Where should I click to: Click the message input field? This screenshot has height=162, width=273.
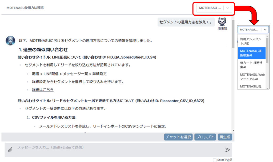pyautogui.click(x=118, y=150)
